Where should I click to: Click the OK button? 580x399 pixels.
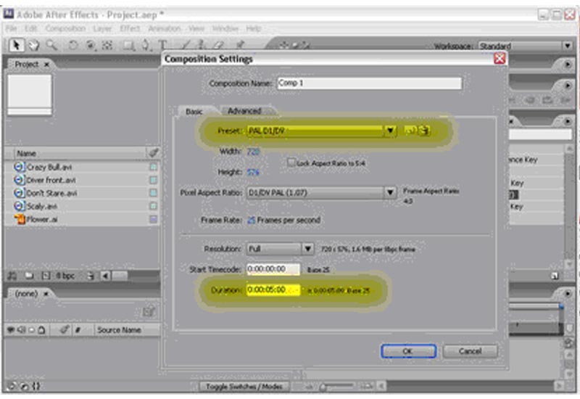(x=408, y=351)
